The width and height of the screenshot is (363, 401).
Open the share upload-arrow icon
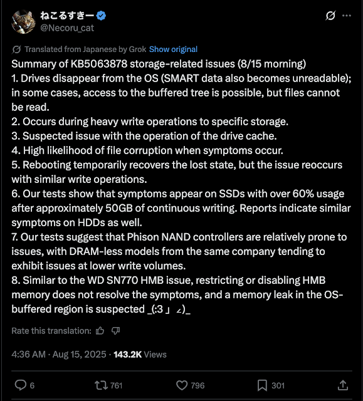[343, 385]
